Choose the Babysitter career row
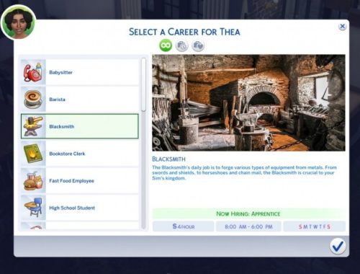The width and height of the screenshot is (360, 274). 80,72
